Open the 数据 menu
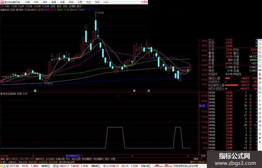The image size is (262, 168). click(x=54, y=2)
